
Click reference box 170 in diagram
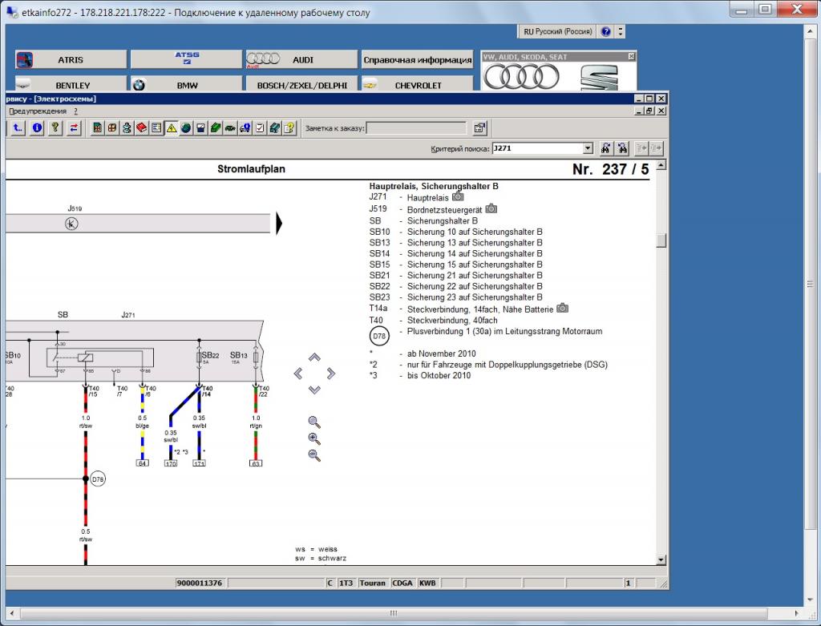click(171, 463)
